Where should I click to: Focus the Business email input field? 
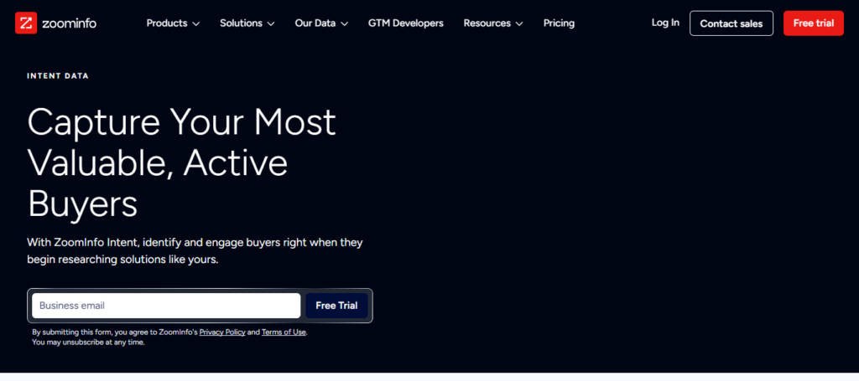click(x=166, y=306)
